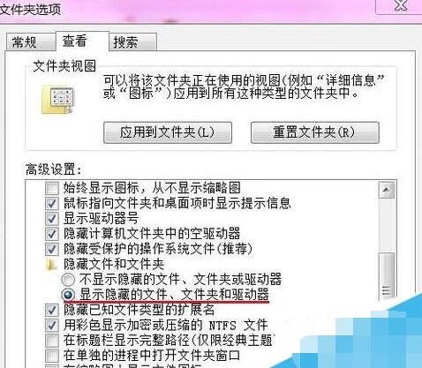Click the 重置文件夹(R) button
The width and height of the screenshot is (422, 368).
point(315,132)
